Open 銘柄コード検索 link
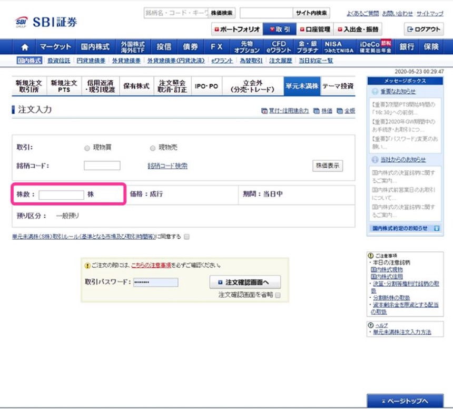The height and width of the screenshot is (409, 453). pos(168,166)
